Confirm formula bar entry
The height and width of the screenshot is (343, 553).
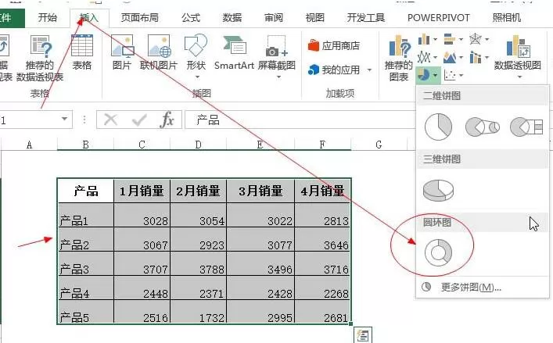[139, 120]
